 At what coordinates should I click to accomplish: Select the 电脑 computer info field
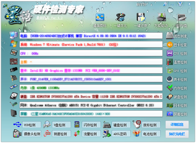(91, 36)
